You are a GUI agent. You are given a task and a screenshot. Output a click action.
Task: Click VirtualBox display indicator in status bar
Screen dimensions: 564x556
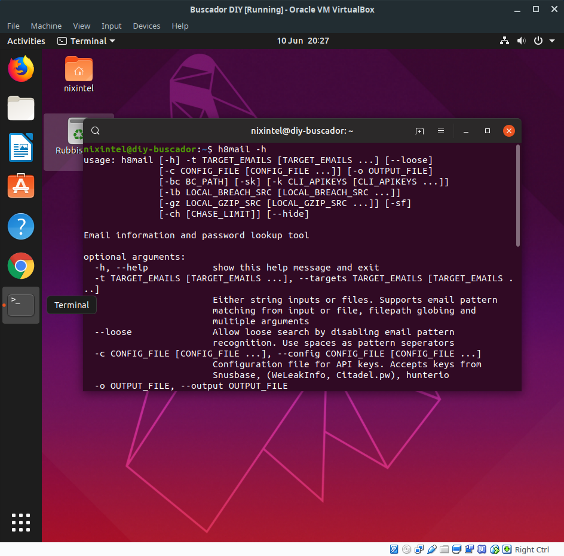[457, 549]
